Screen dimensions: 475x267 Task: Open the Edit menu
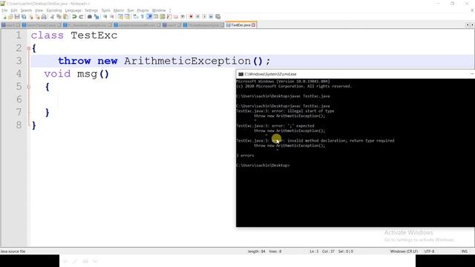coord(14,10)
